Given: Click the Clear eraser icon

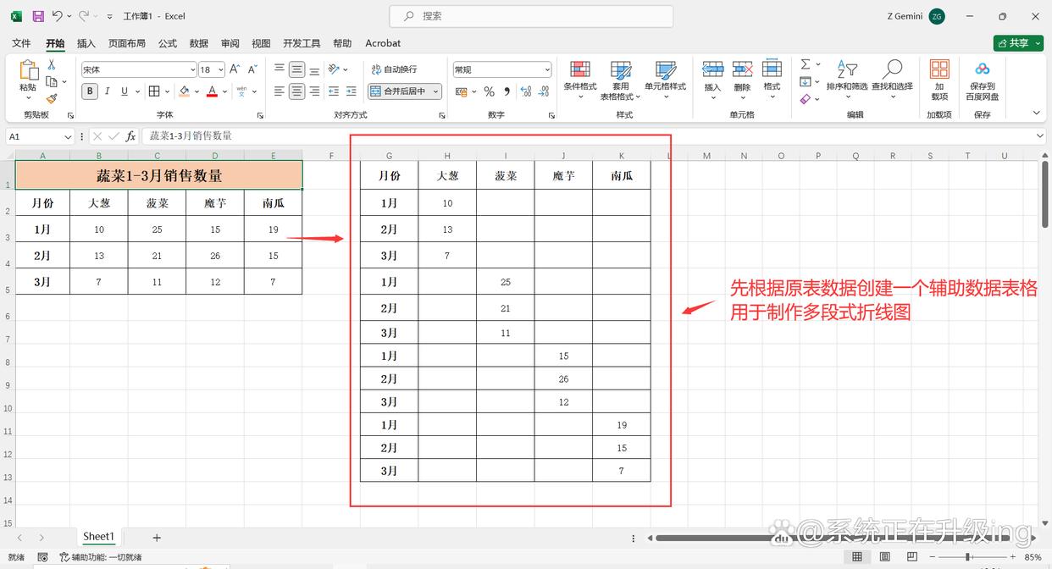Looking at the screenshot, I should tap(806, 98).
